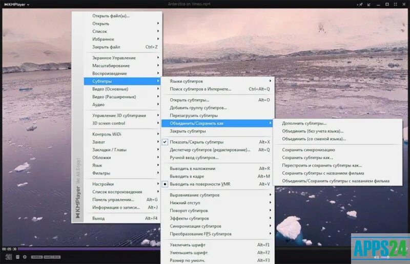Open the Настройки submenu

pos(122,184)
